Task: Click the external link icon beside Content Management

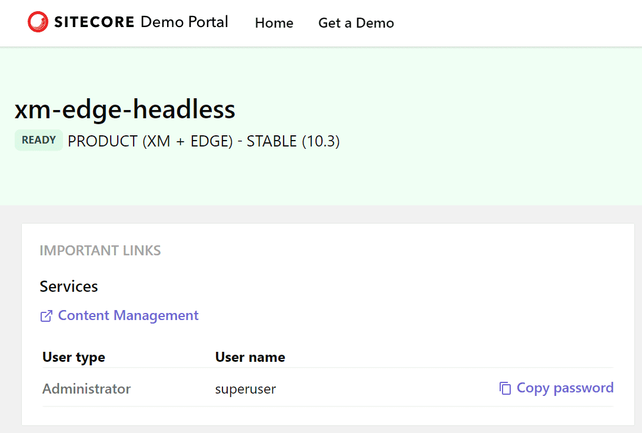Action: point(46,316)
